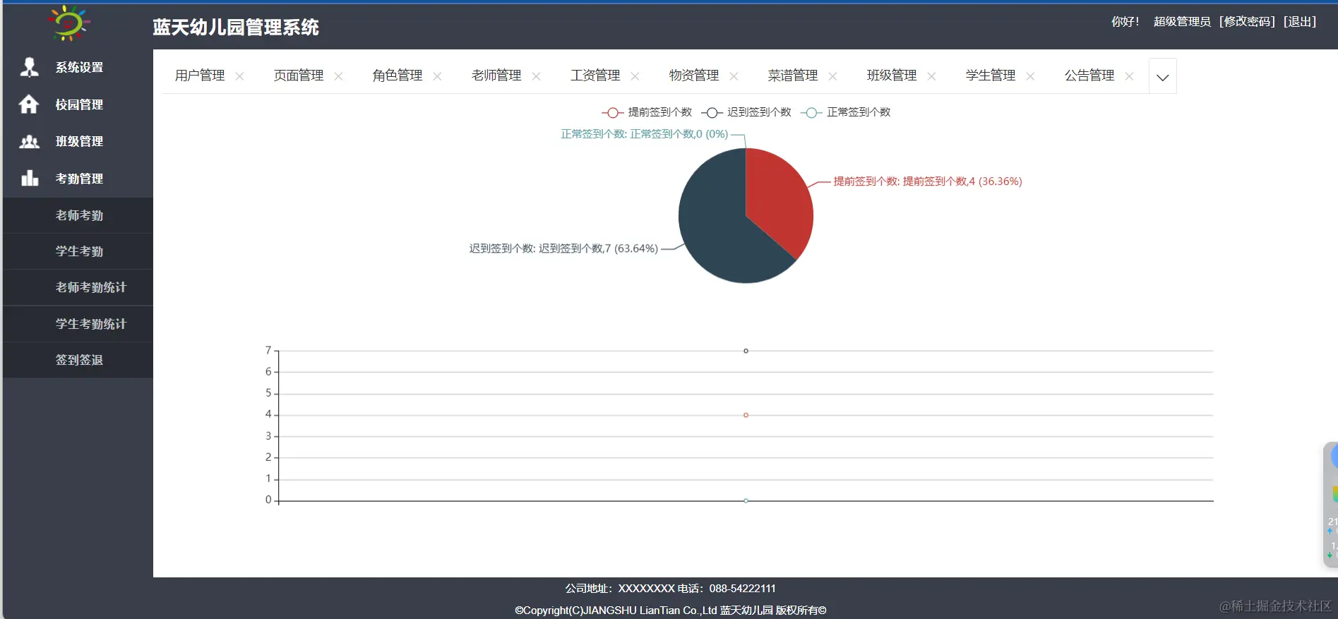The height and width of the screenshot is (619, 1338).
Task: Open 老师考勤统计 submenu item
Action: click(78, 287)
